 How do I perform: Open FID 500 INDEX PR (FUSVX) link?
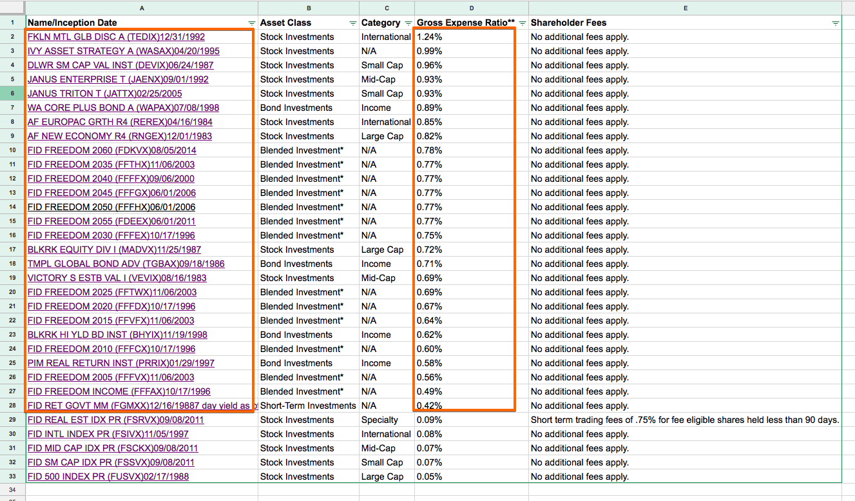pyautogui.click(x=108, y=476)
